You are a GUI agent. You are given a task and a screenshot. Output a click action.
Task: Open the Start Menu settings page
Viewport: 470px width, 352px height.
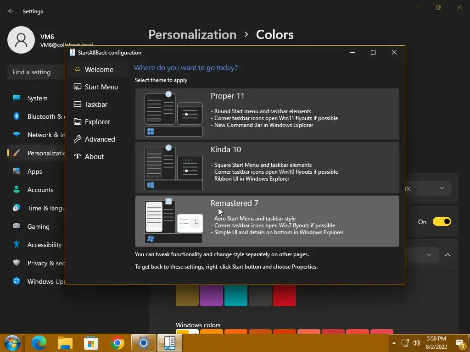[99, 87]
